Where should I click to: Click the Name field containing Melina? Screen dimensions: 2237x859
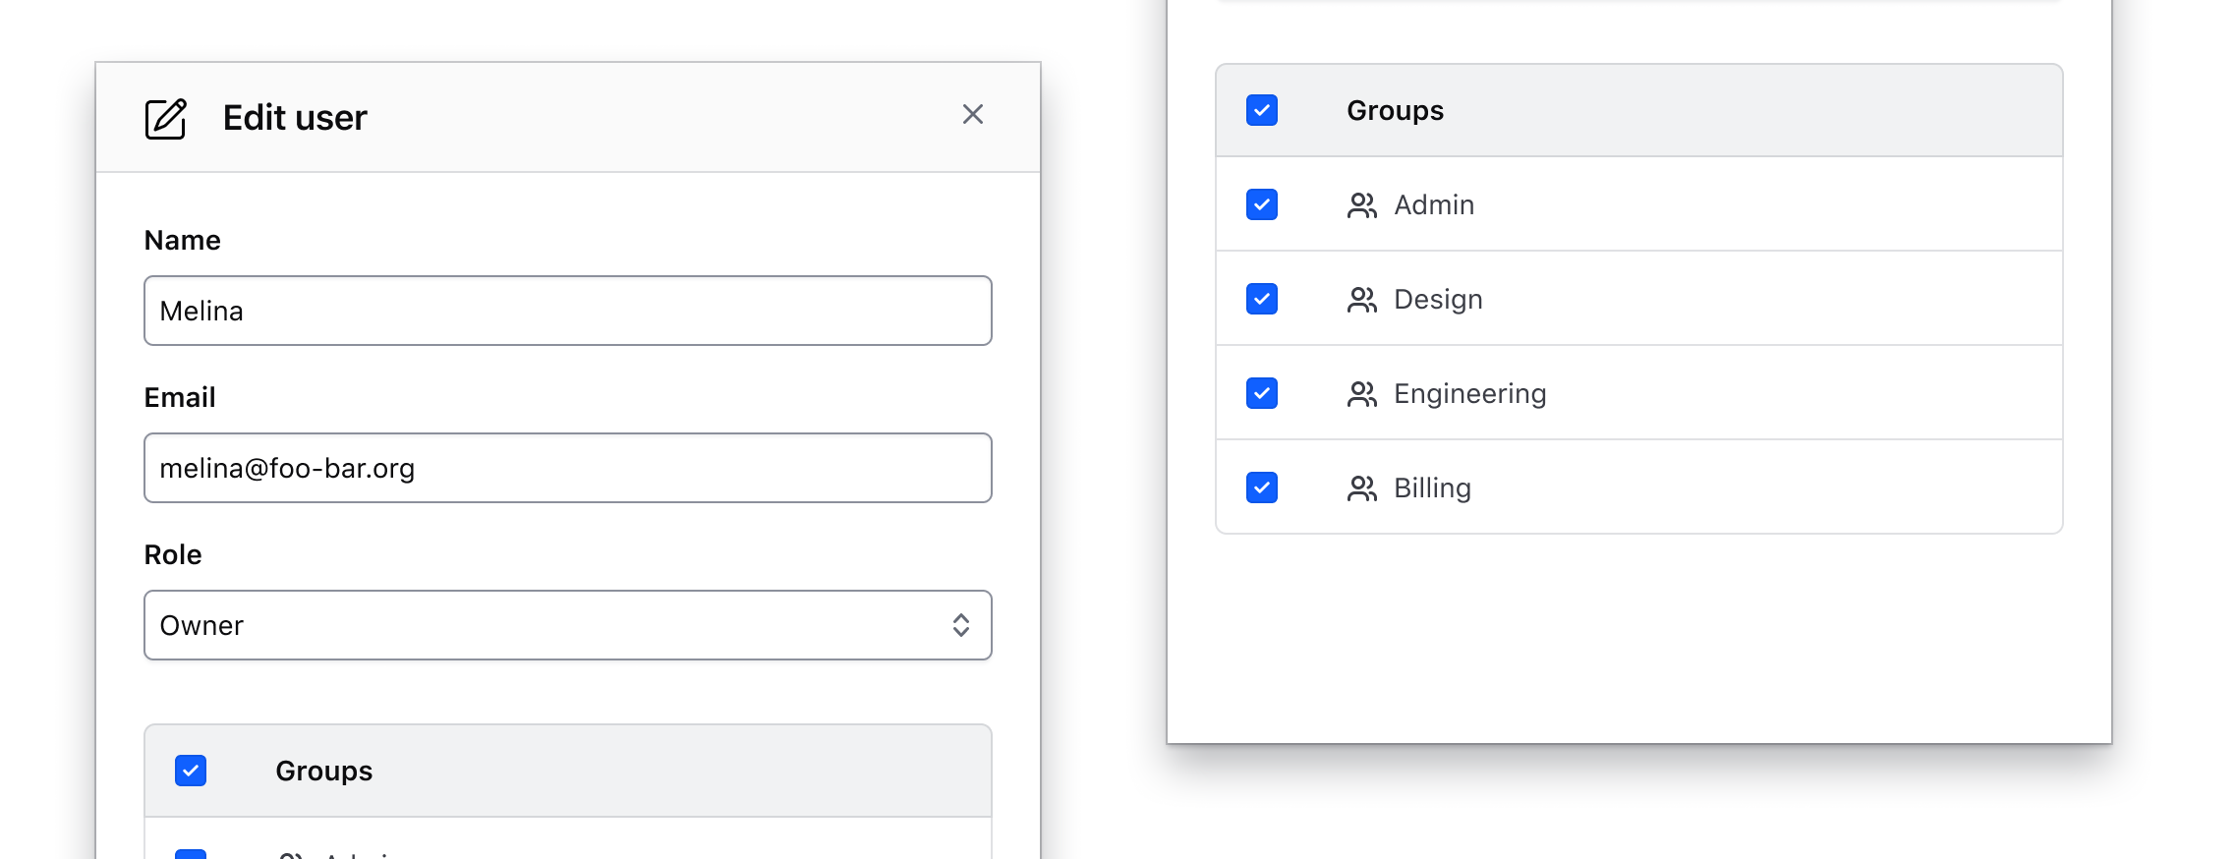click(566, 311)
